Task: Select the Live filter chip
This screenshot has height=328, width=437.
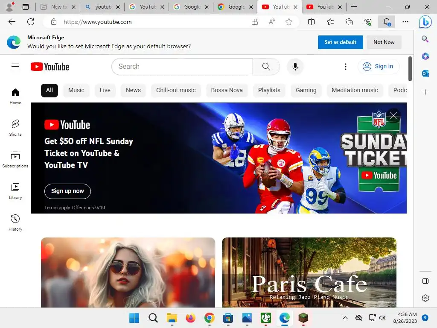Action: 105,91
